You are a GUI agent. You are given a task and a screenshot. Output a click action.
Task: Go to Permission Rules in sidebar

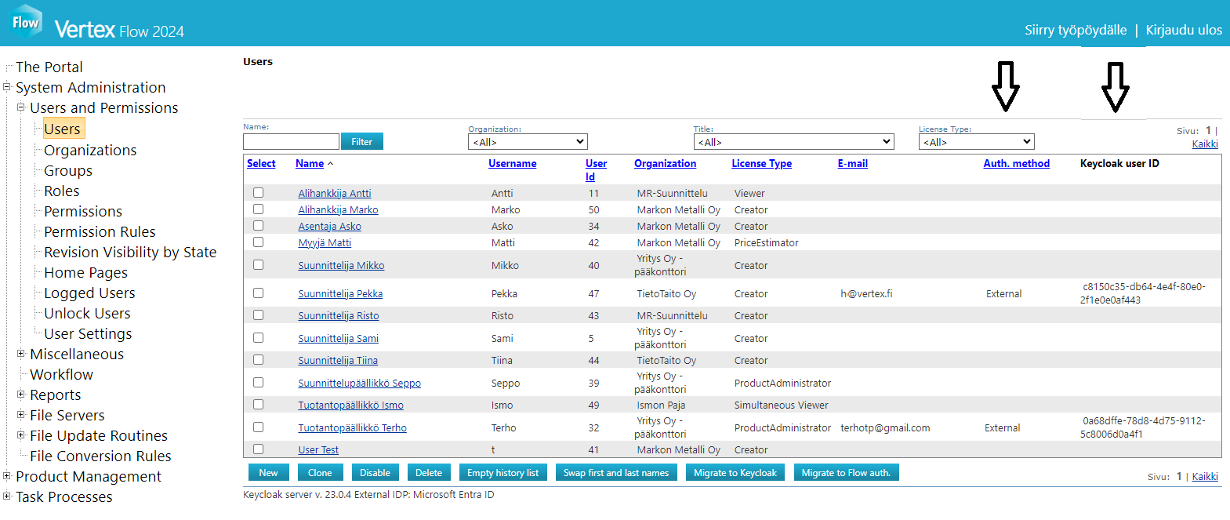pyautogui.click(x=100, y=232)
